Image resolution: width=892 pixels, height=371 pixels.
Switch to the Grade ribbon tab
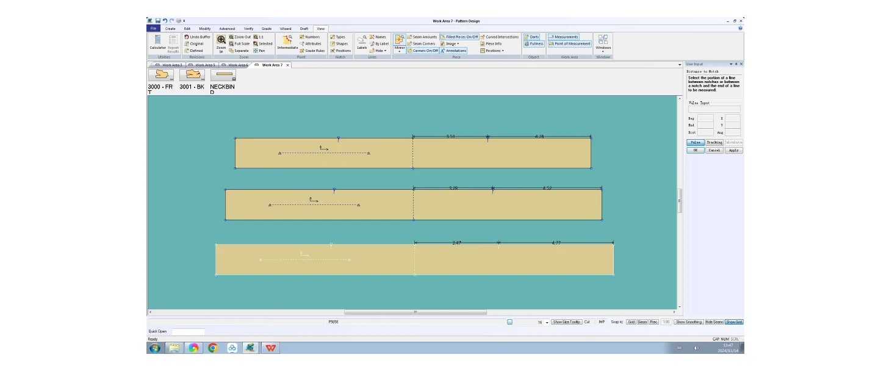click(267, 29)
